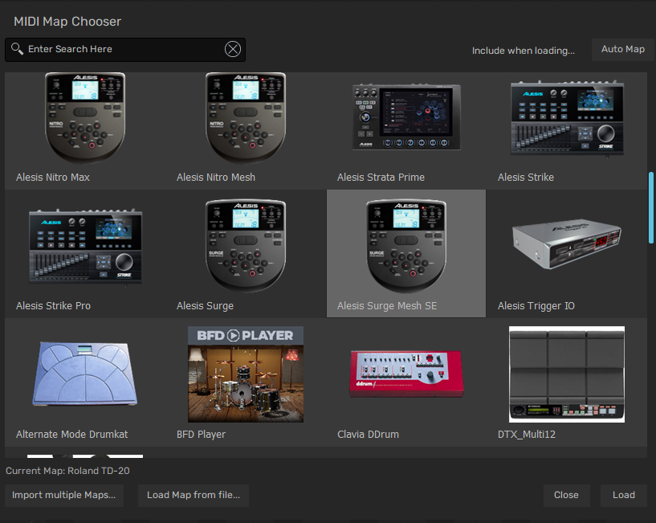The height and width of the screenshot is (523, 656).
Task: Click the Alesis Strike label
Action: pos(525,177)
